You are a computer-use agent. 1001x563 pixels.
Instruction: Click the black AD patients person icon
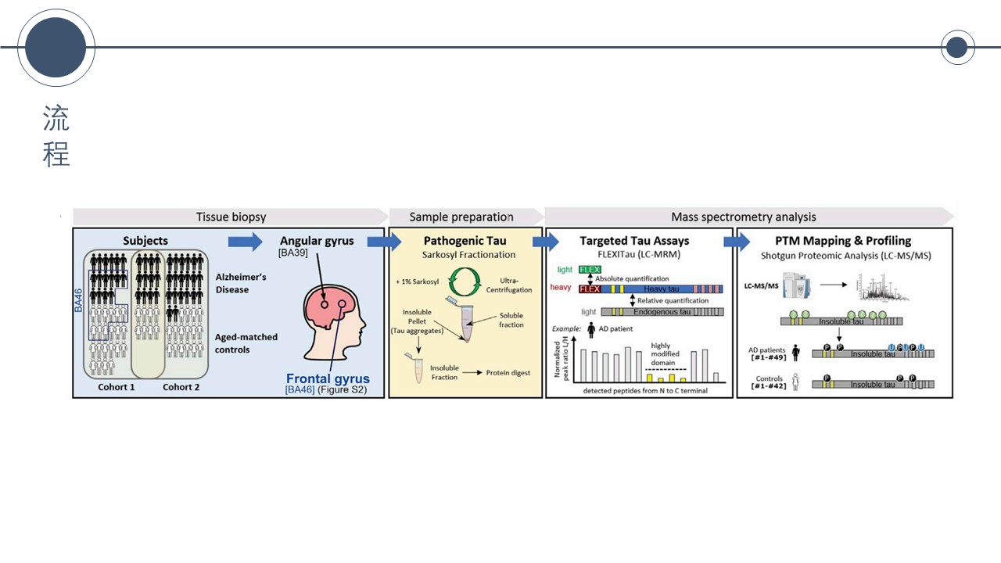797,353
